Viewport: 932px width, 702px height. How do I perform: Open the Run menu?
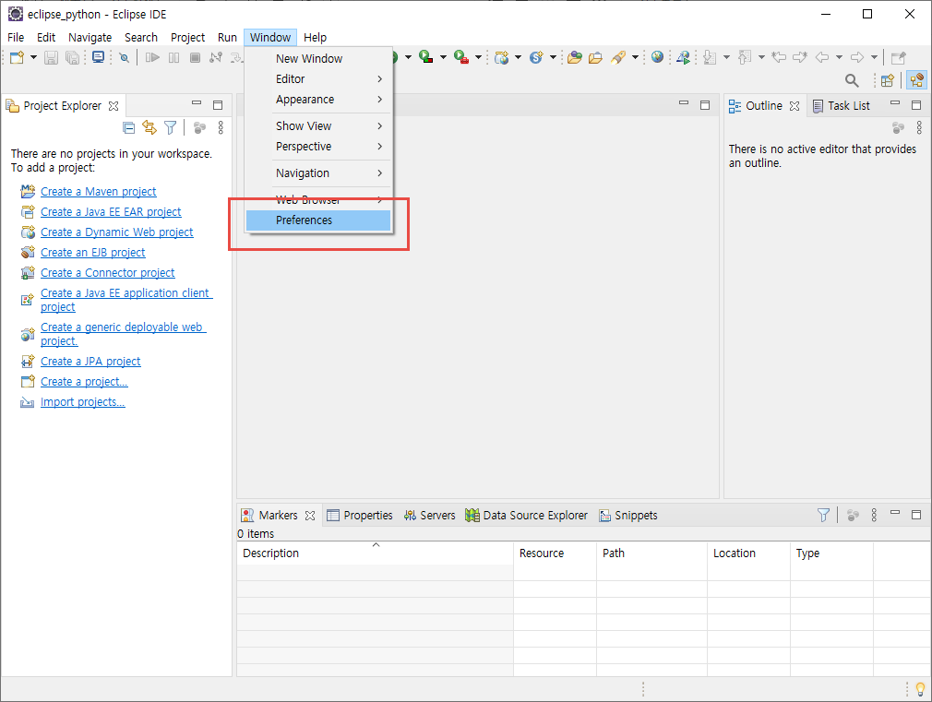227,38
